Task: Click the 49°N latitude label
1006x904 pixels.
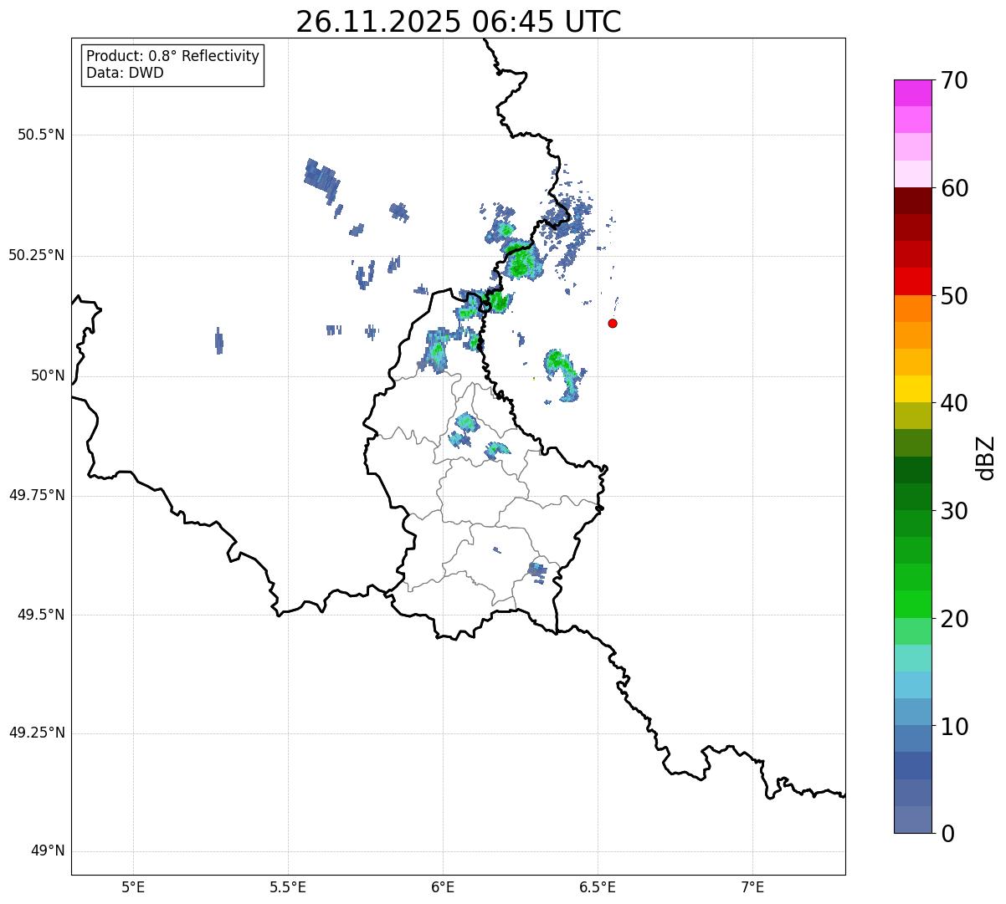Action: pyautogui.click(x=48, y=851)
